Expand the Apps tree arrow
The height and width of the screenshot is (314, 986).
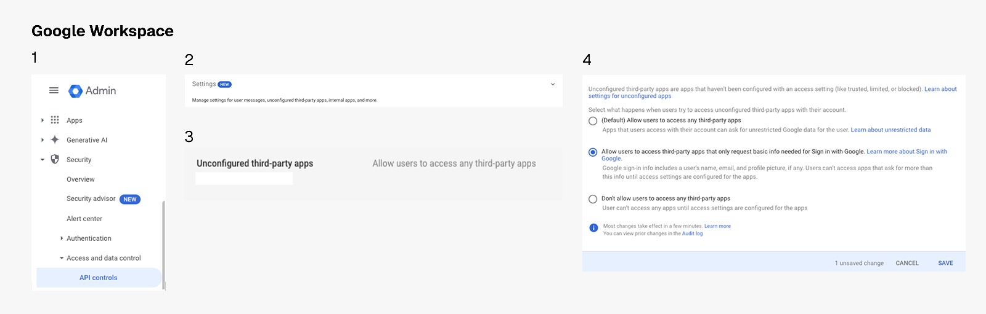[x=42, y=120]
